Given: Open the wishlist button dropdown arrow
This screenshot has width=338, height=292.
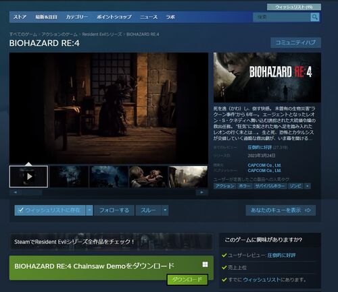Looking at the screenshot, I should click(89, 210).
